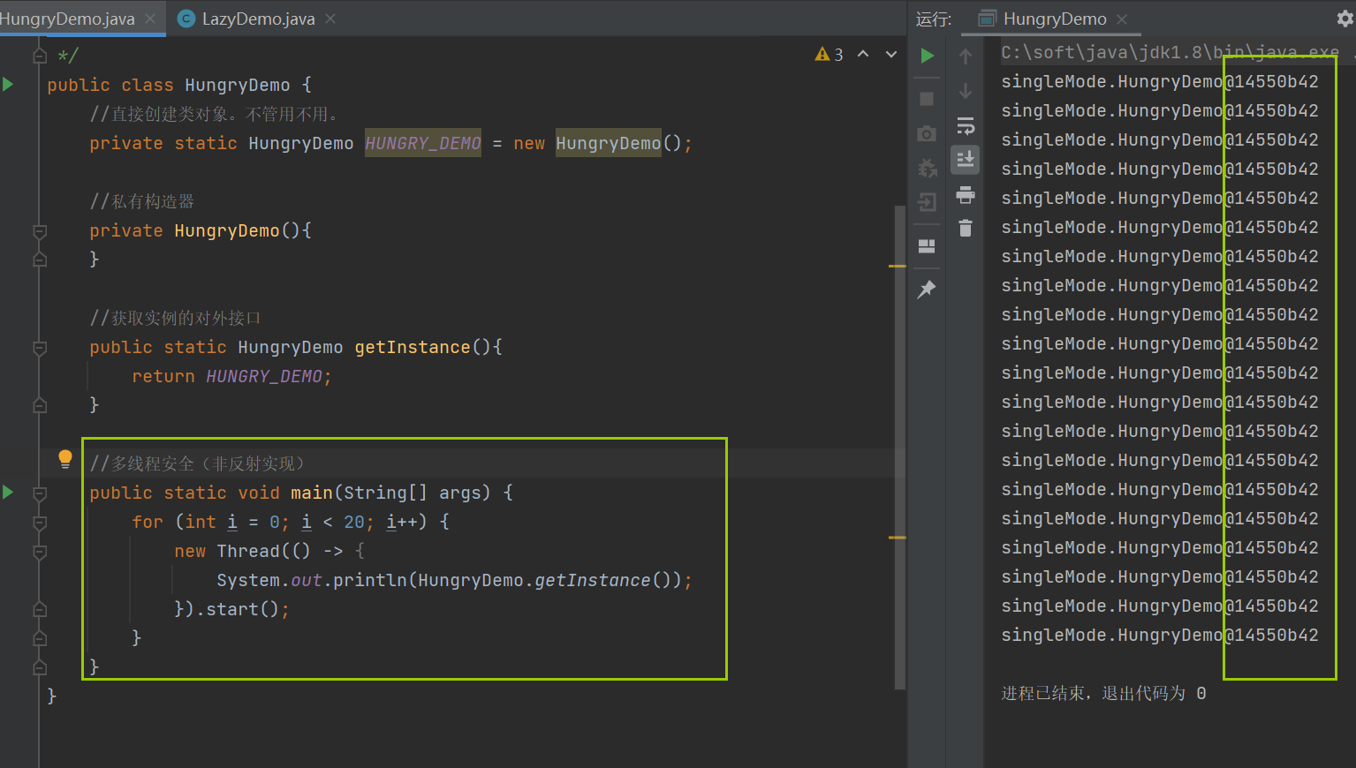Run the HungryDemo class from gutter arrow
Image resolution: width=1356 pixels, height=768 pixels.
[x=8, y=85]
